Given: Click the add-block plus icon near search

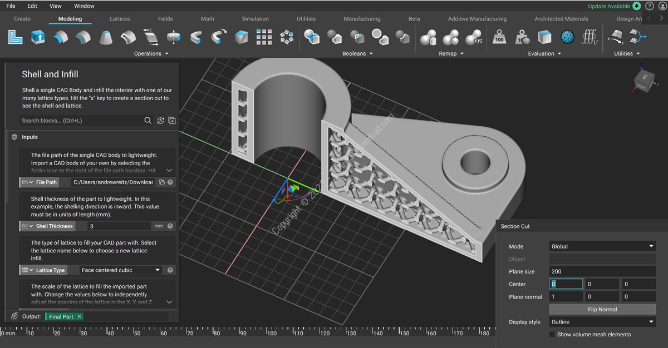Looking at the screenshot, I should coord(172,121).
